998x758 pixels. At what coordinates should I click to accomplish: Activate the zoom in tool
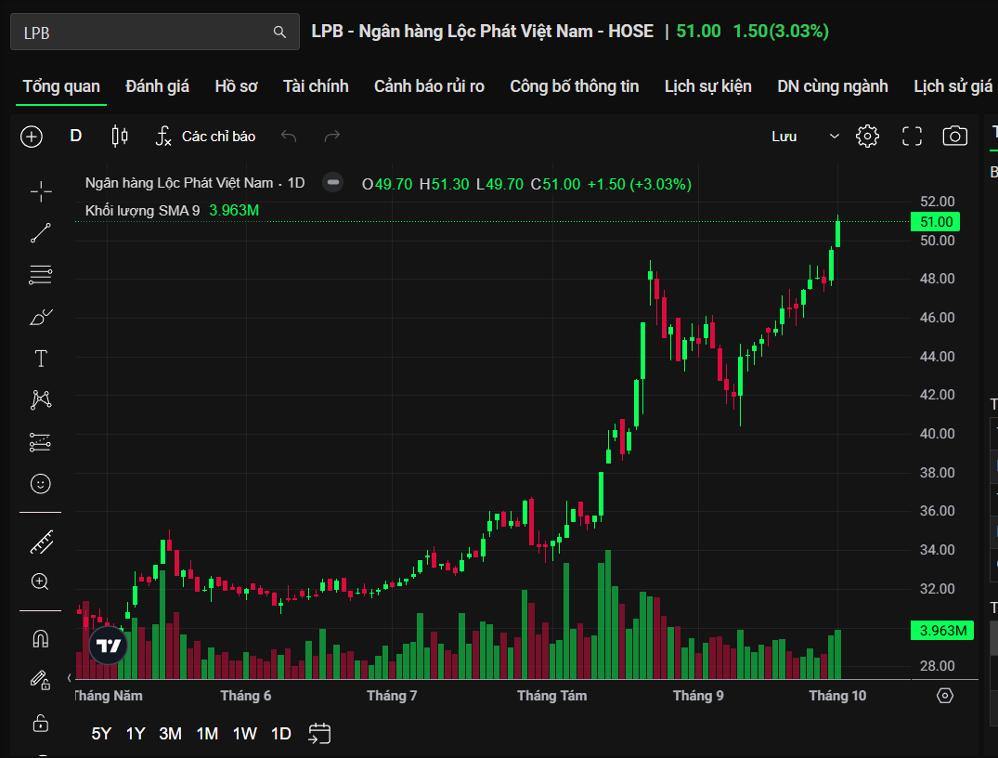pos(41,582)
